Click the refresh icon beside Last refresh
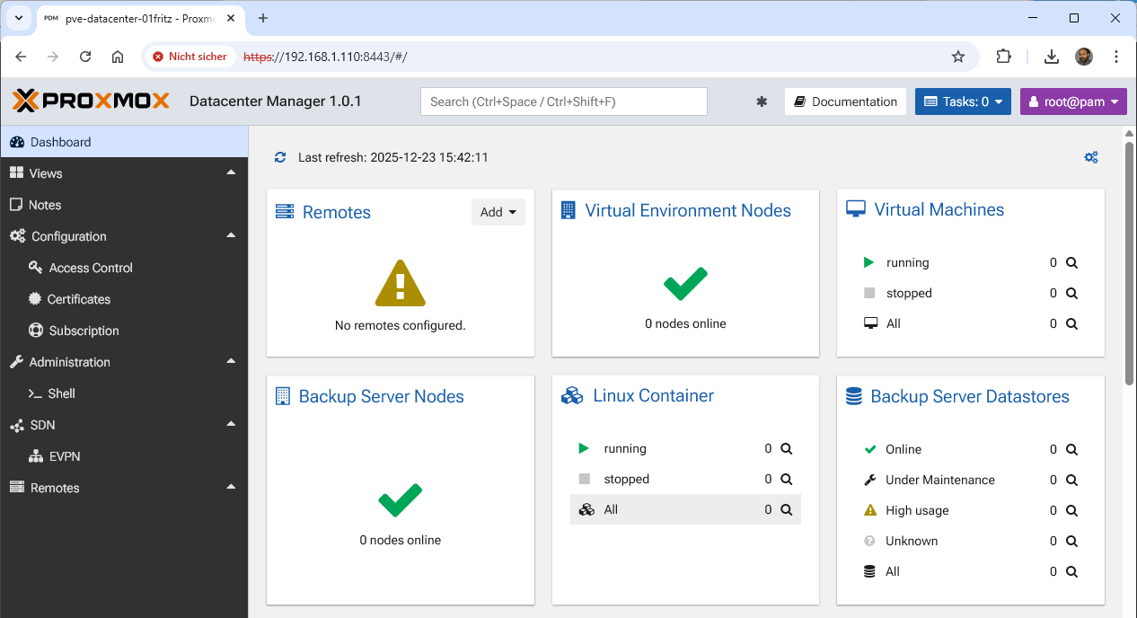The width and height of the screenshot is (1137, 618). pyautogui.click(x=280, y=157)
